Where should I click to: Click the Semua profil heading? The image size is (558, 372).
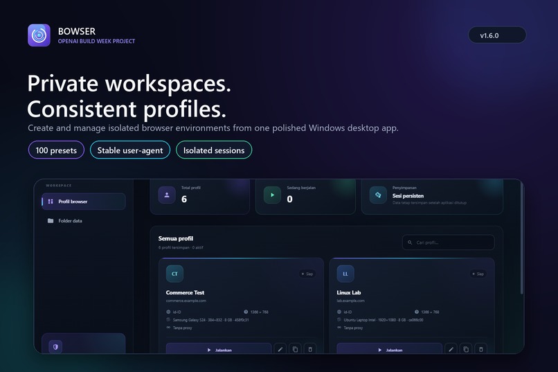pos(176,238)
